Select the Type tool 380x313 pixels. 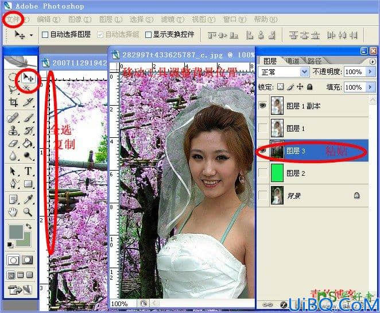click(x=28, y=171)
